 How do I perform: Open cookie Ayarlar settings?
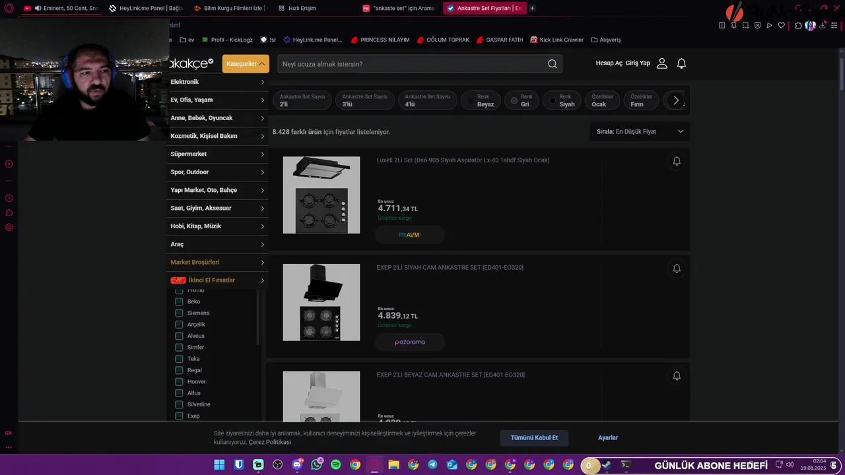(x=608, y=437)
